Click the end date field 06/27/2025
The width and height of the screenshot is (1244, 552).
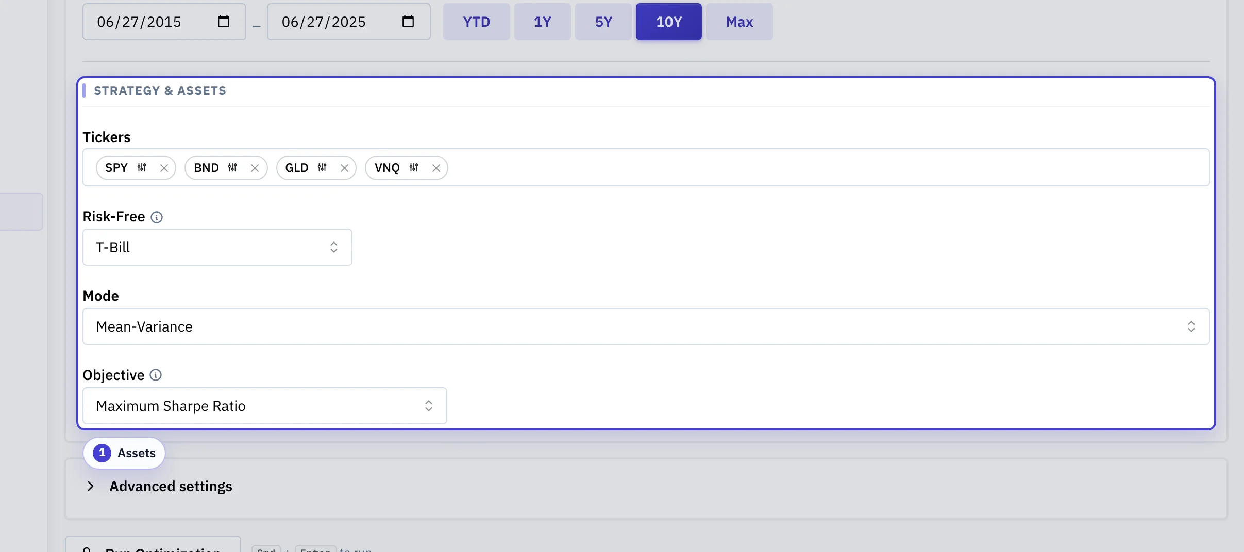[x=349, y=22]
